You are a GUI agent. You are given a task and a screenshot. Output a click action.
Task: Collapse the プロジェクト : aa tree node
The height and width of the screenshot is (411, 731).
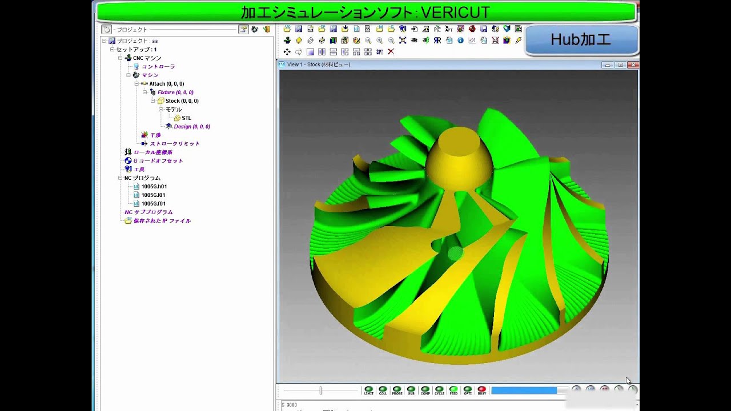point(104,41)
